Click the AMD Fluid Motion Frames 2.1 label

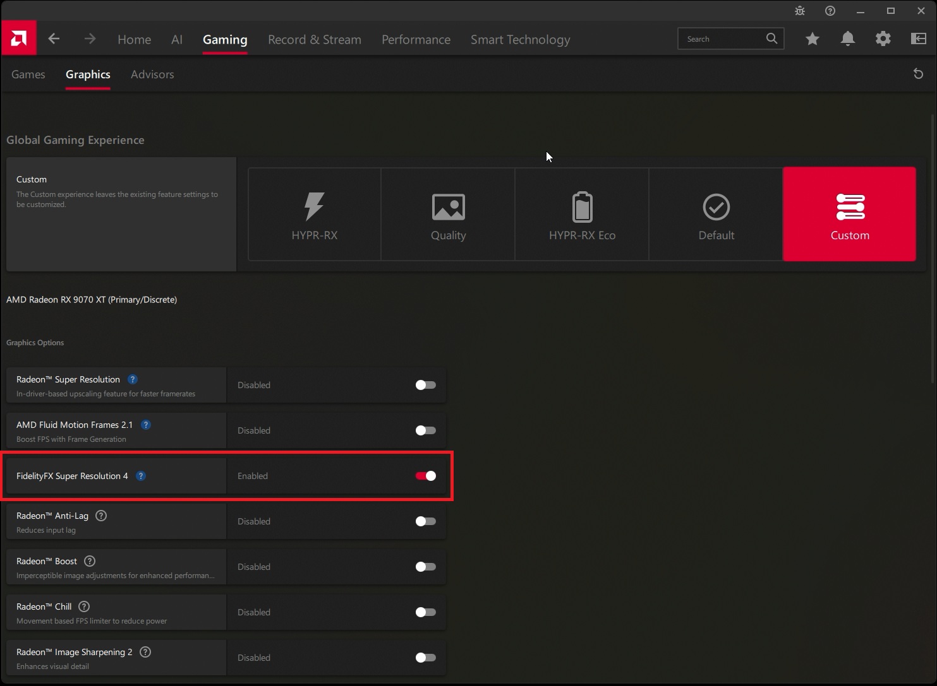click(x=75, y=425)
